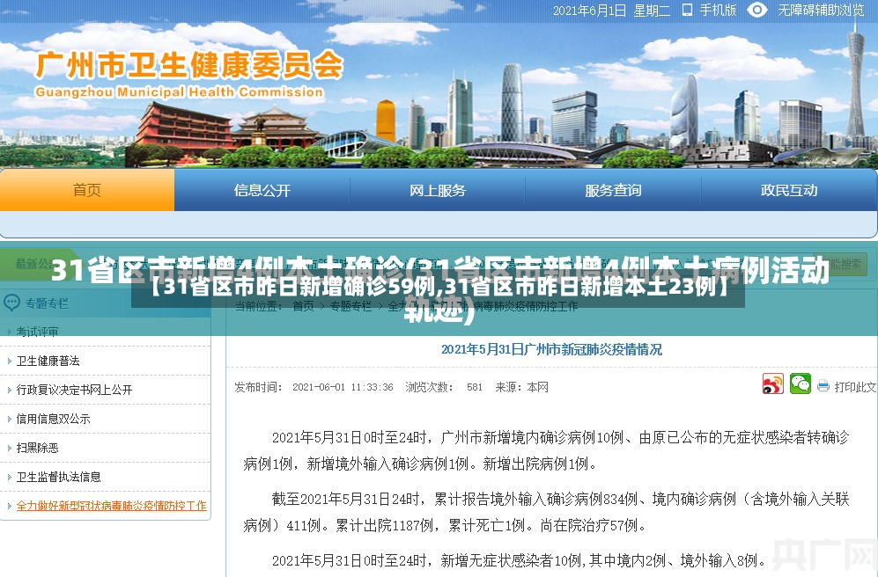
Task: Click the printer icon for 打印此文
Action: (823, 386)
